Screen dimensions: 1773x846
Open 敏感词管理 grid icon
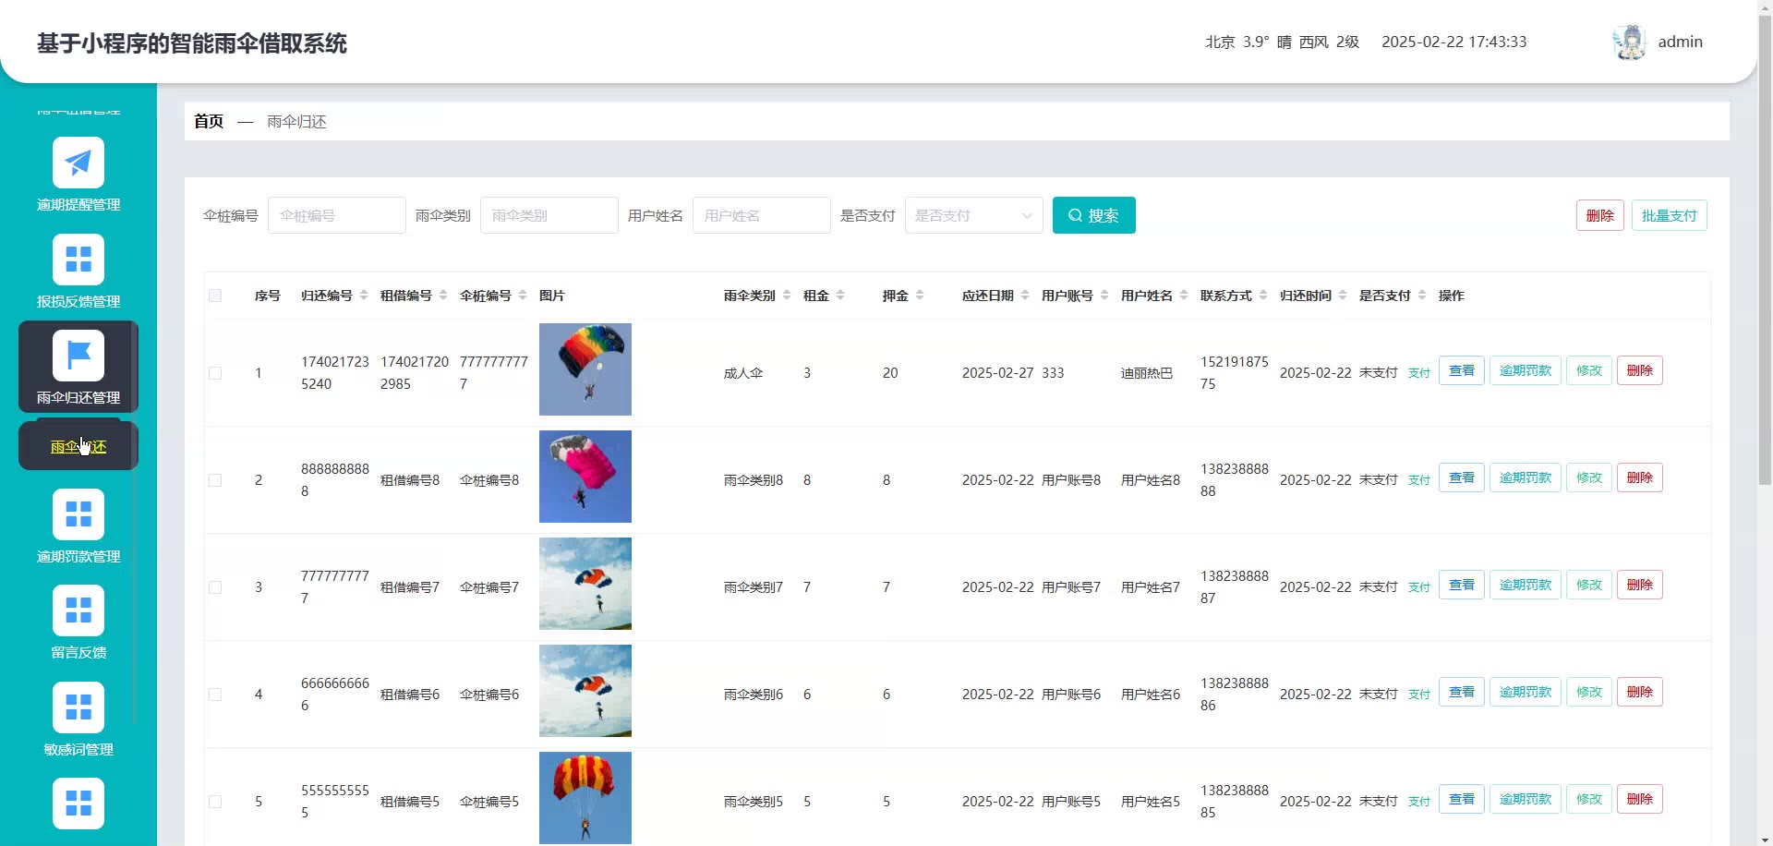coord(78,707)
